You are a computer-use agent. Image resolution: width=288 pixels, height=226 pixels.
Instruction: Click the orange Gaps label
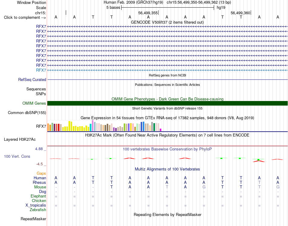pos(41,173)
